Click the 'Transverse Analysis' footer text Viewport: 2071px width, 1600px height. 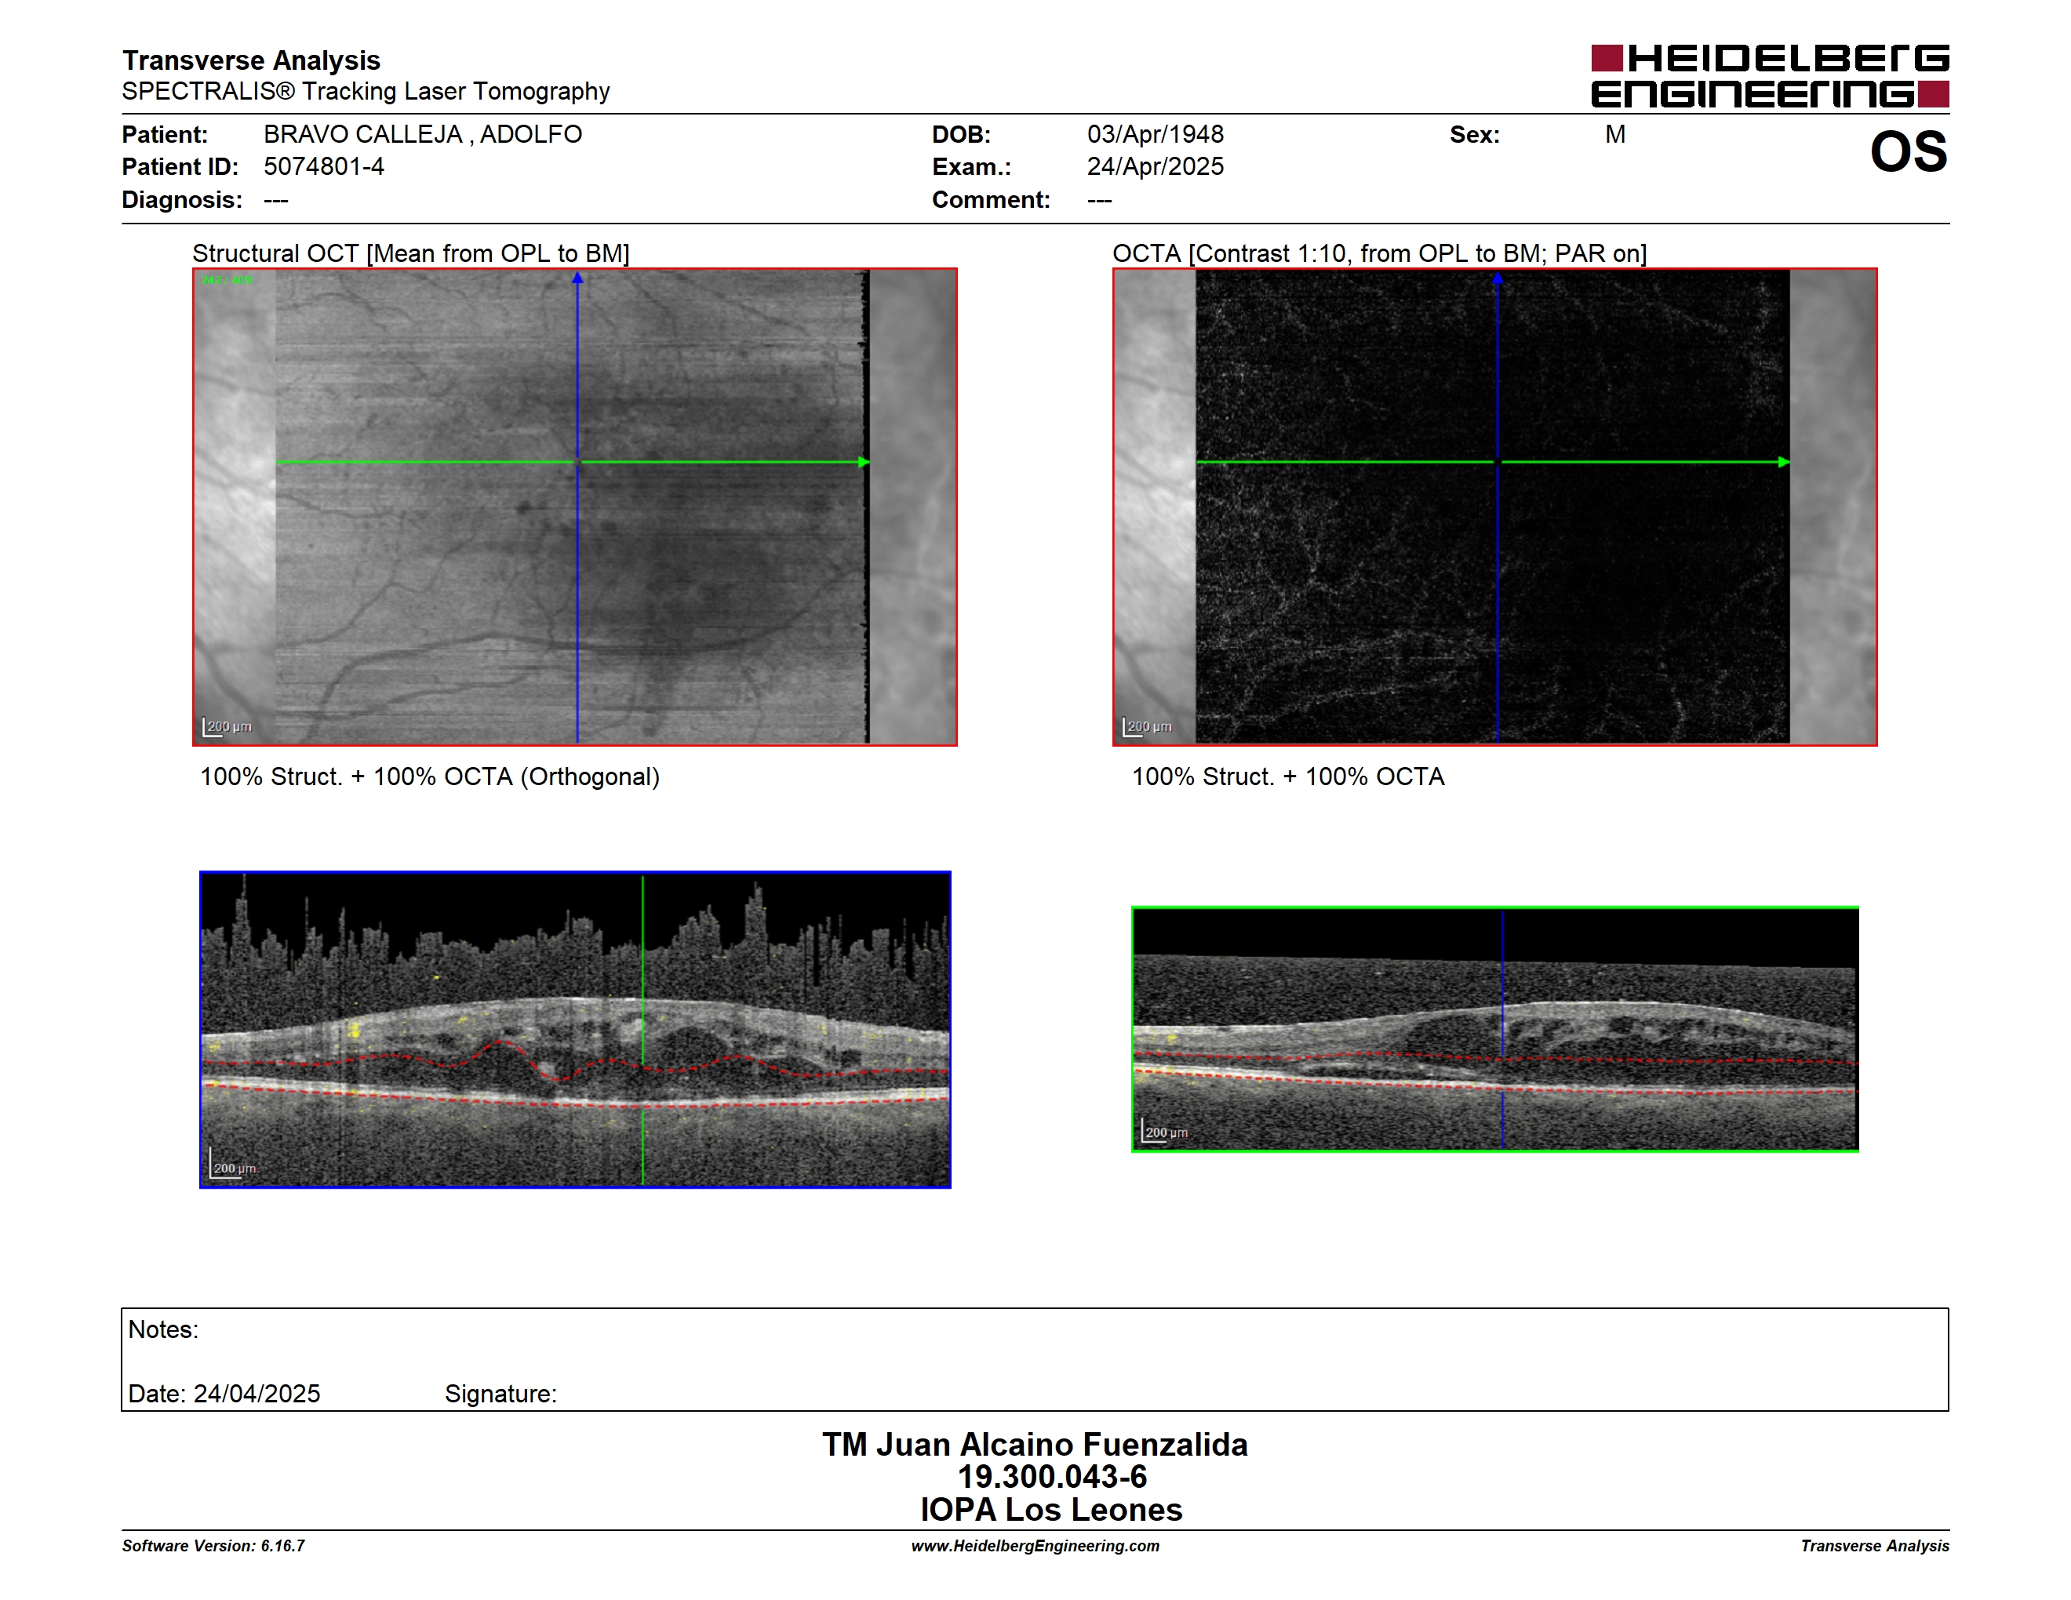pyautogui.click(x=1875, y=1546)
